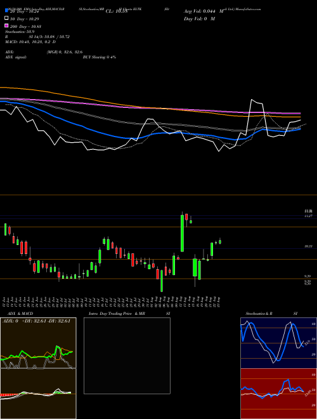Screen dimensions: 317x419
Task: Open the blue Stochastics mini chart
Action: tap(278, 343)
